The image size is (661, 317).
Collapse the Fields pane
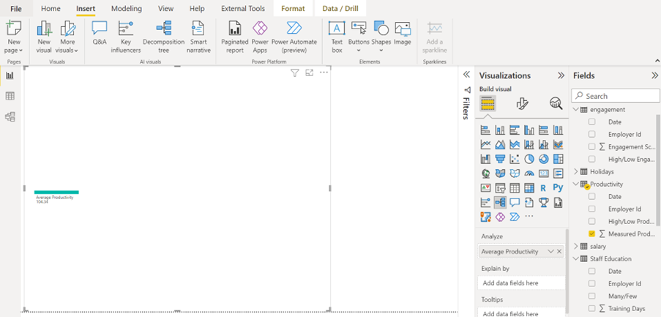coord(654,76)
